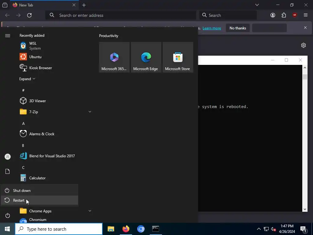This screenshot has height=235, width=313.
Task: Show hidden system tray icons
Action: tap(259, 229)
